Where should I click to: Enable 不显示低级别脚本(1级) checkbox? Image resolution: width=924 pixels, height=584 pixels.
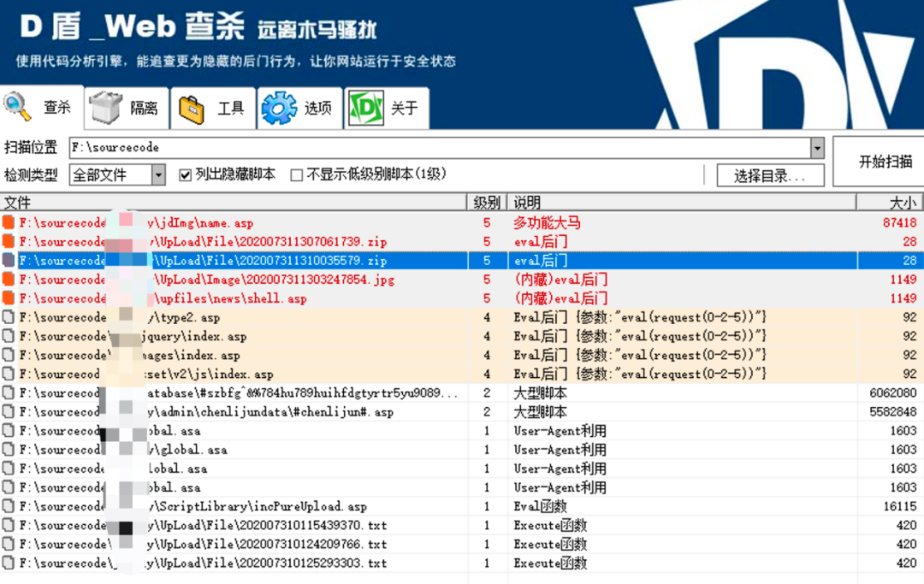tap(296, 174)
